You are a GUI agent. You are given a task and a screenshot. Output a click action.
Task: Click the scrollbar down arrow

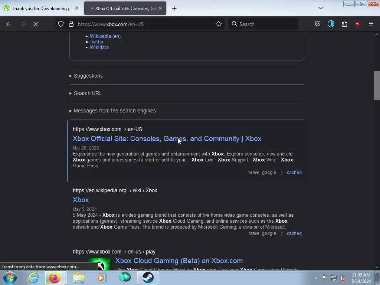point(377,267)
